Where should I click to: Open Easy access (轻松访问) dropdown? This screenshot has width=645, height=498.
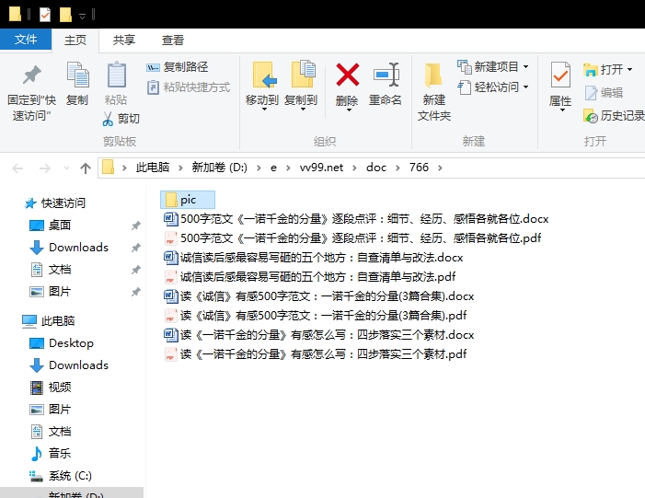(x=493, y=87)
